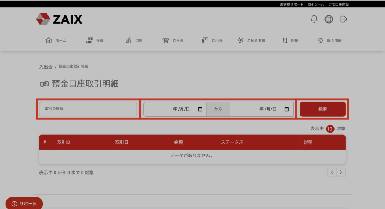385x209 pixels.
Task: Click the notification bell icon
Action: pos(314,19)
